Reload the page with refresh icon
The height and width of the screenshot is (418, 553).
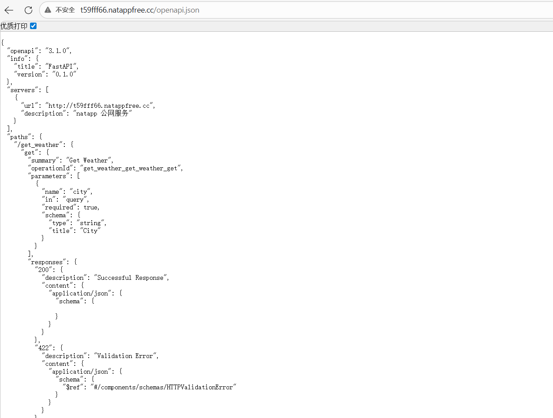coord(28,10)
